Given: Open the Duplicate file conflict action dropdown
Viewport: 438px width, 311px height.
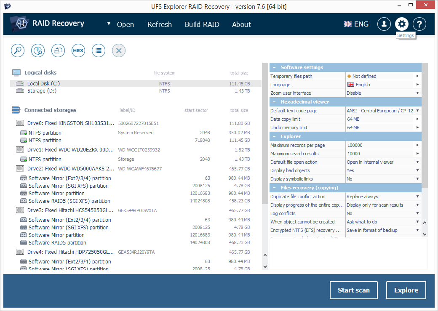Looking at the screenshot, I should [x=418, y=197].
